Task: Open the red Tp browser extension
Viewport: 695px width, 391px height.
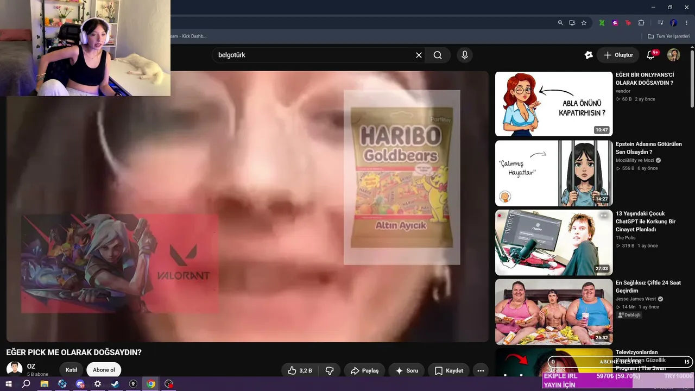Action: pyautogui.click(x=628, y=23)
